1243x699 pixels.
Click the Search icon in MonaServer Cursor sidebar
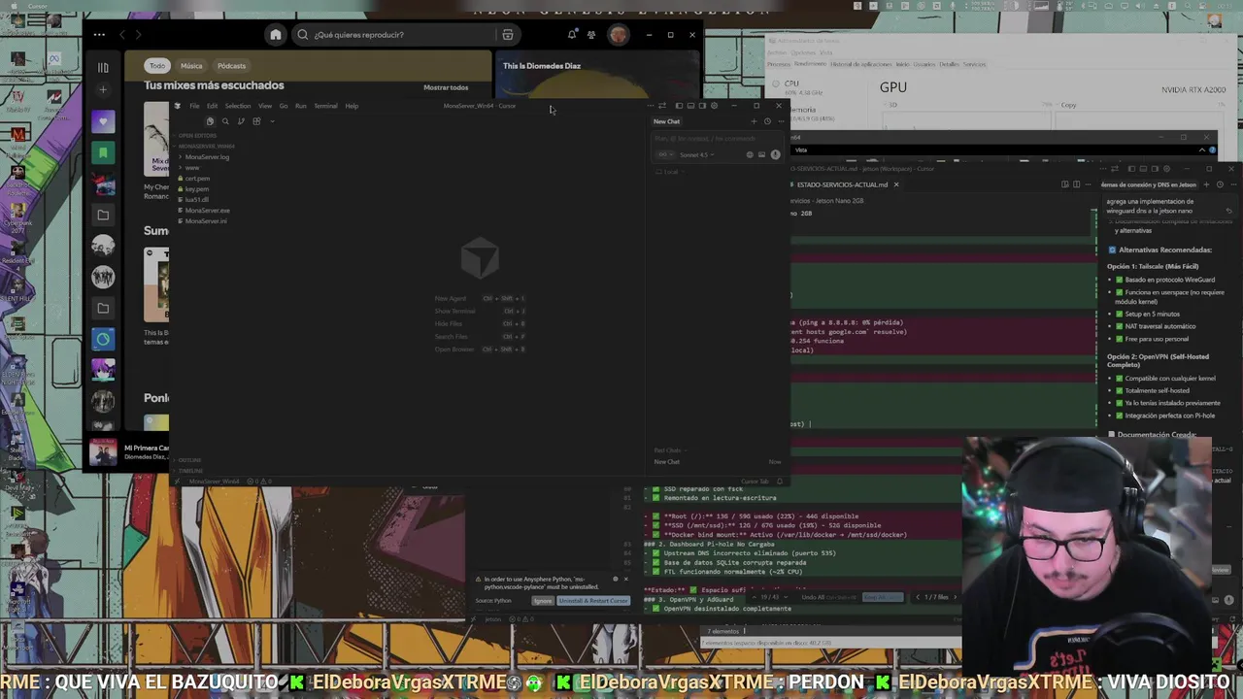pyautogui.click(x=225, y=121)
